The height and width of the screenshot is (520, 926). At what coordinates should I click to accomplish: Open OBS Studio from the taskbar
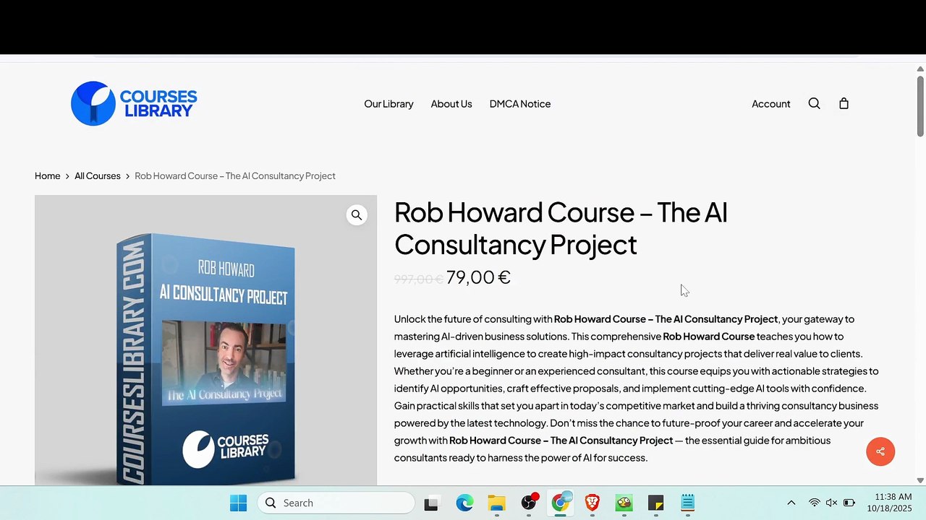coord(529,503)
